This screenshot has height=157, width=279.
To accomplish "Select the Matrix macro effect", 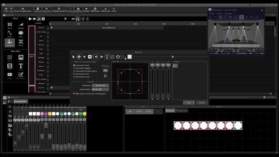I will tap(10, 58).
